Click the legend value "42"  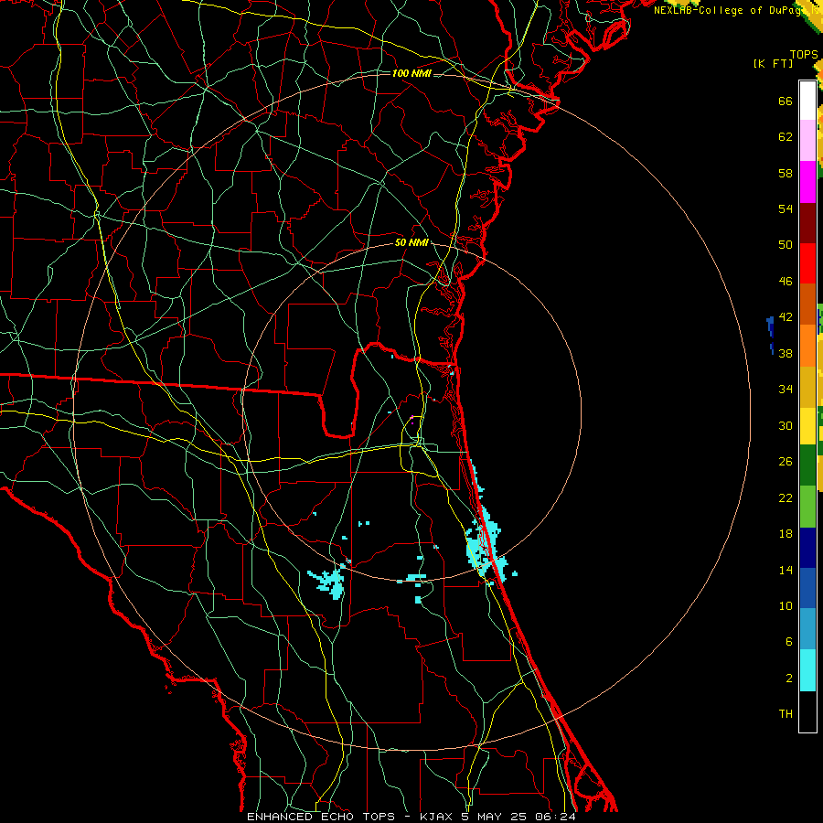pos(786,317)
